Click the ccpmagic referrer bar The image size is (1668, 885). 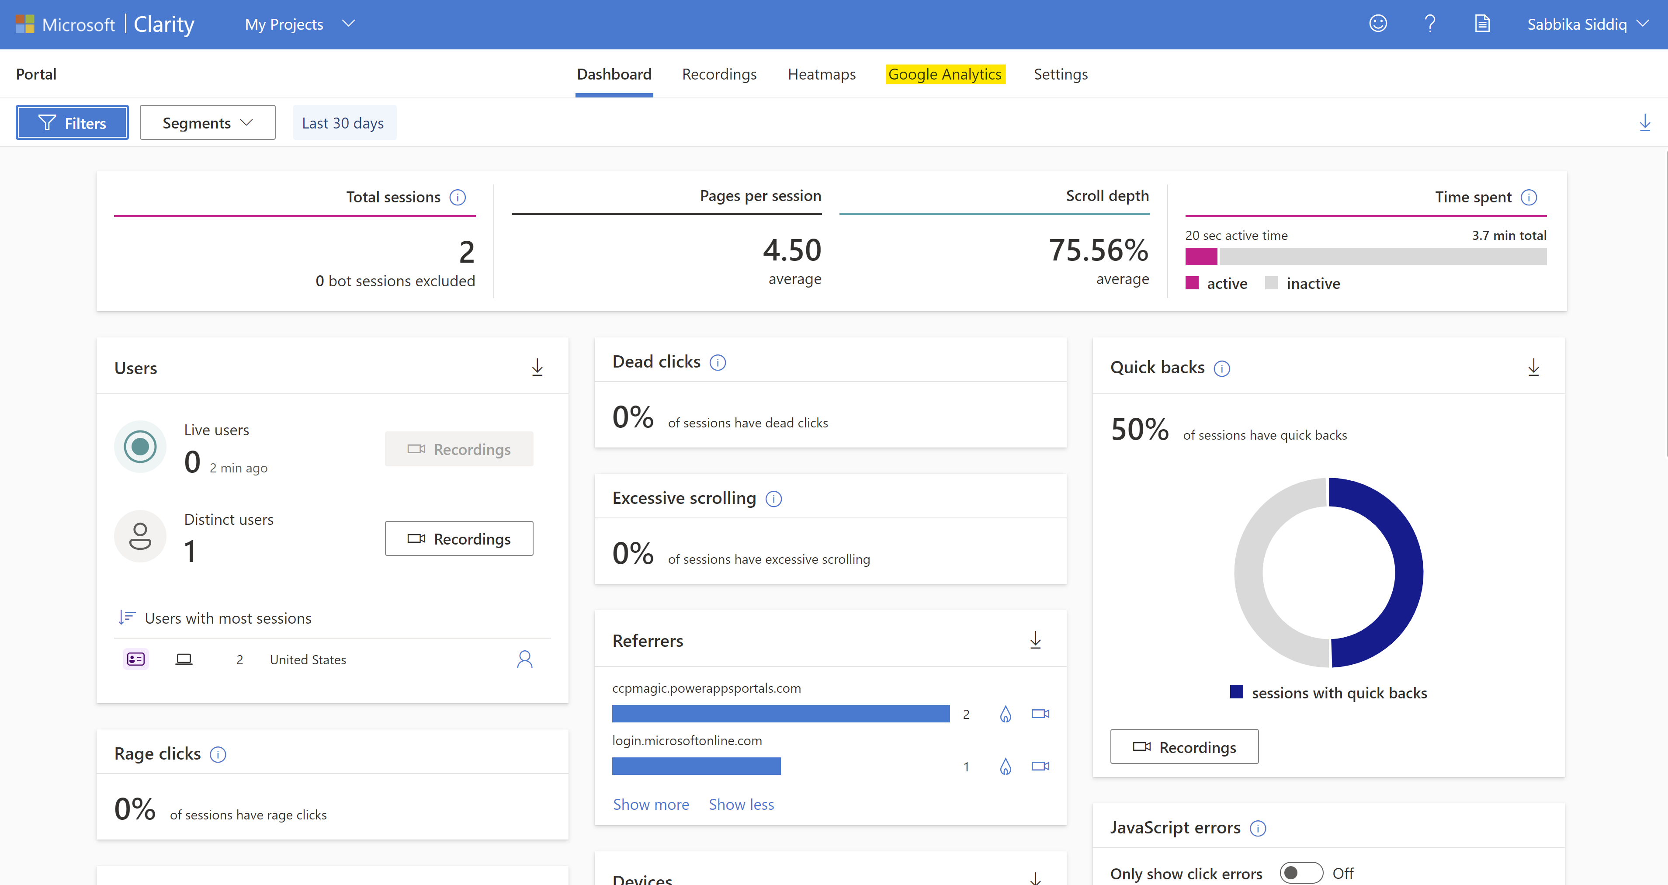781,713
